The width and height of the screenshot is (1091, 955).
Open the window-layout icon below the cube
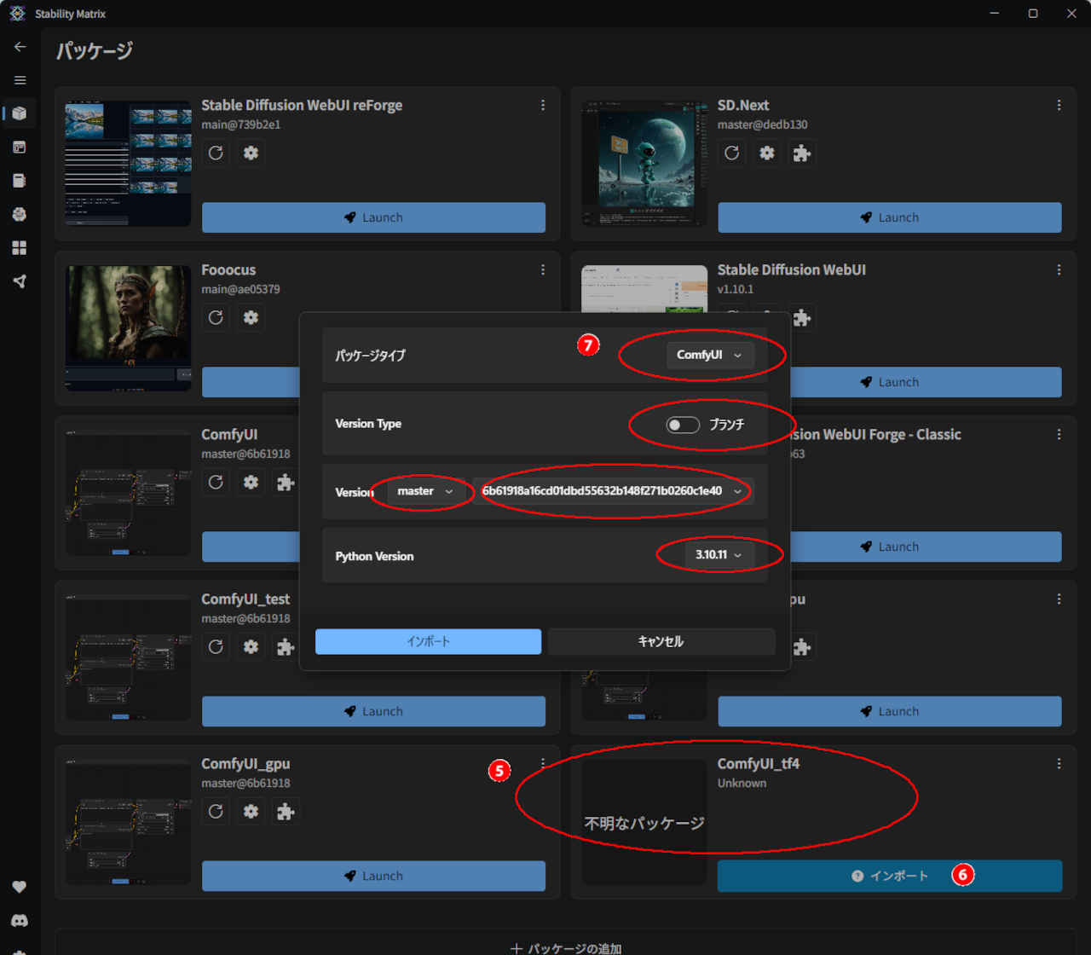click(x=20, y=147)
